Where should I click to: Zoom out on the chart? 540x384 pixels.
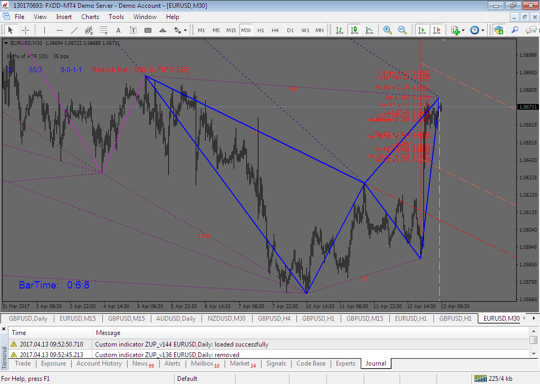(402, 30)
